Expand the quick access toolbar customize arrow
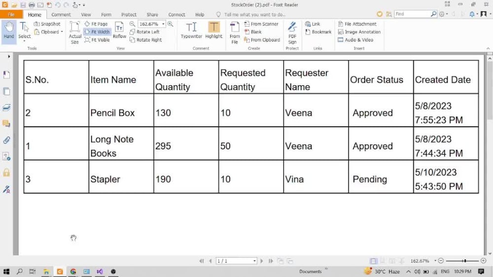Viewport: 493px width, 277px height. pyautogui.click(x=84, y=5)
